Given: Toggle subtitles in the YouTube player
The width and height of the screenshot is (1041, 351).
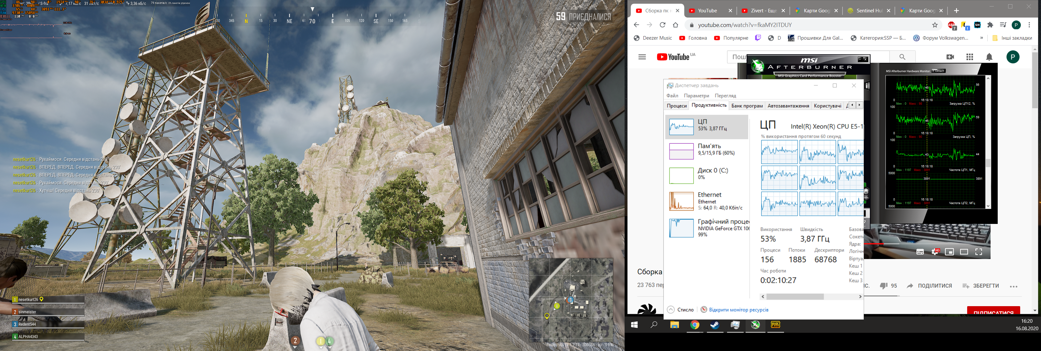Looking at the screenshot, I should [920, 252].
